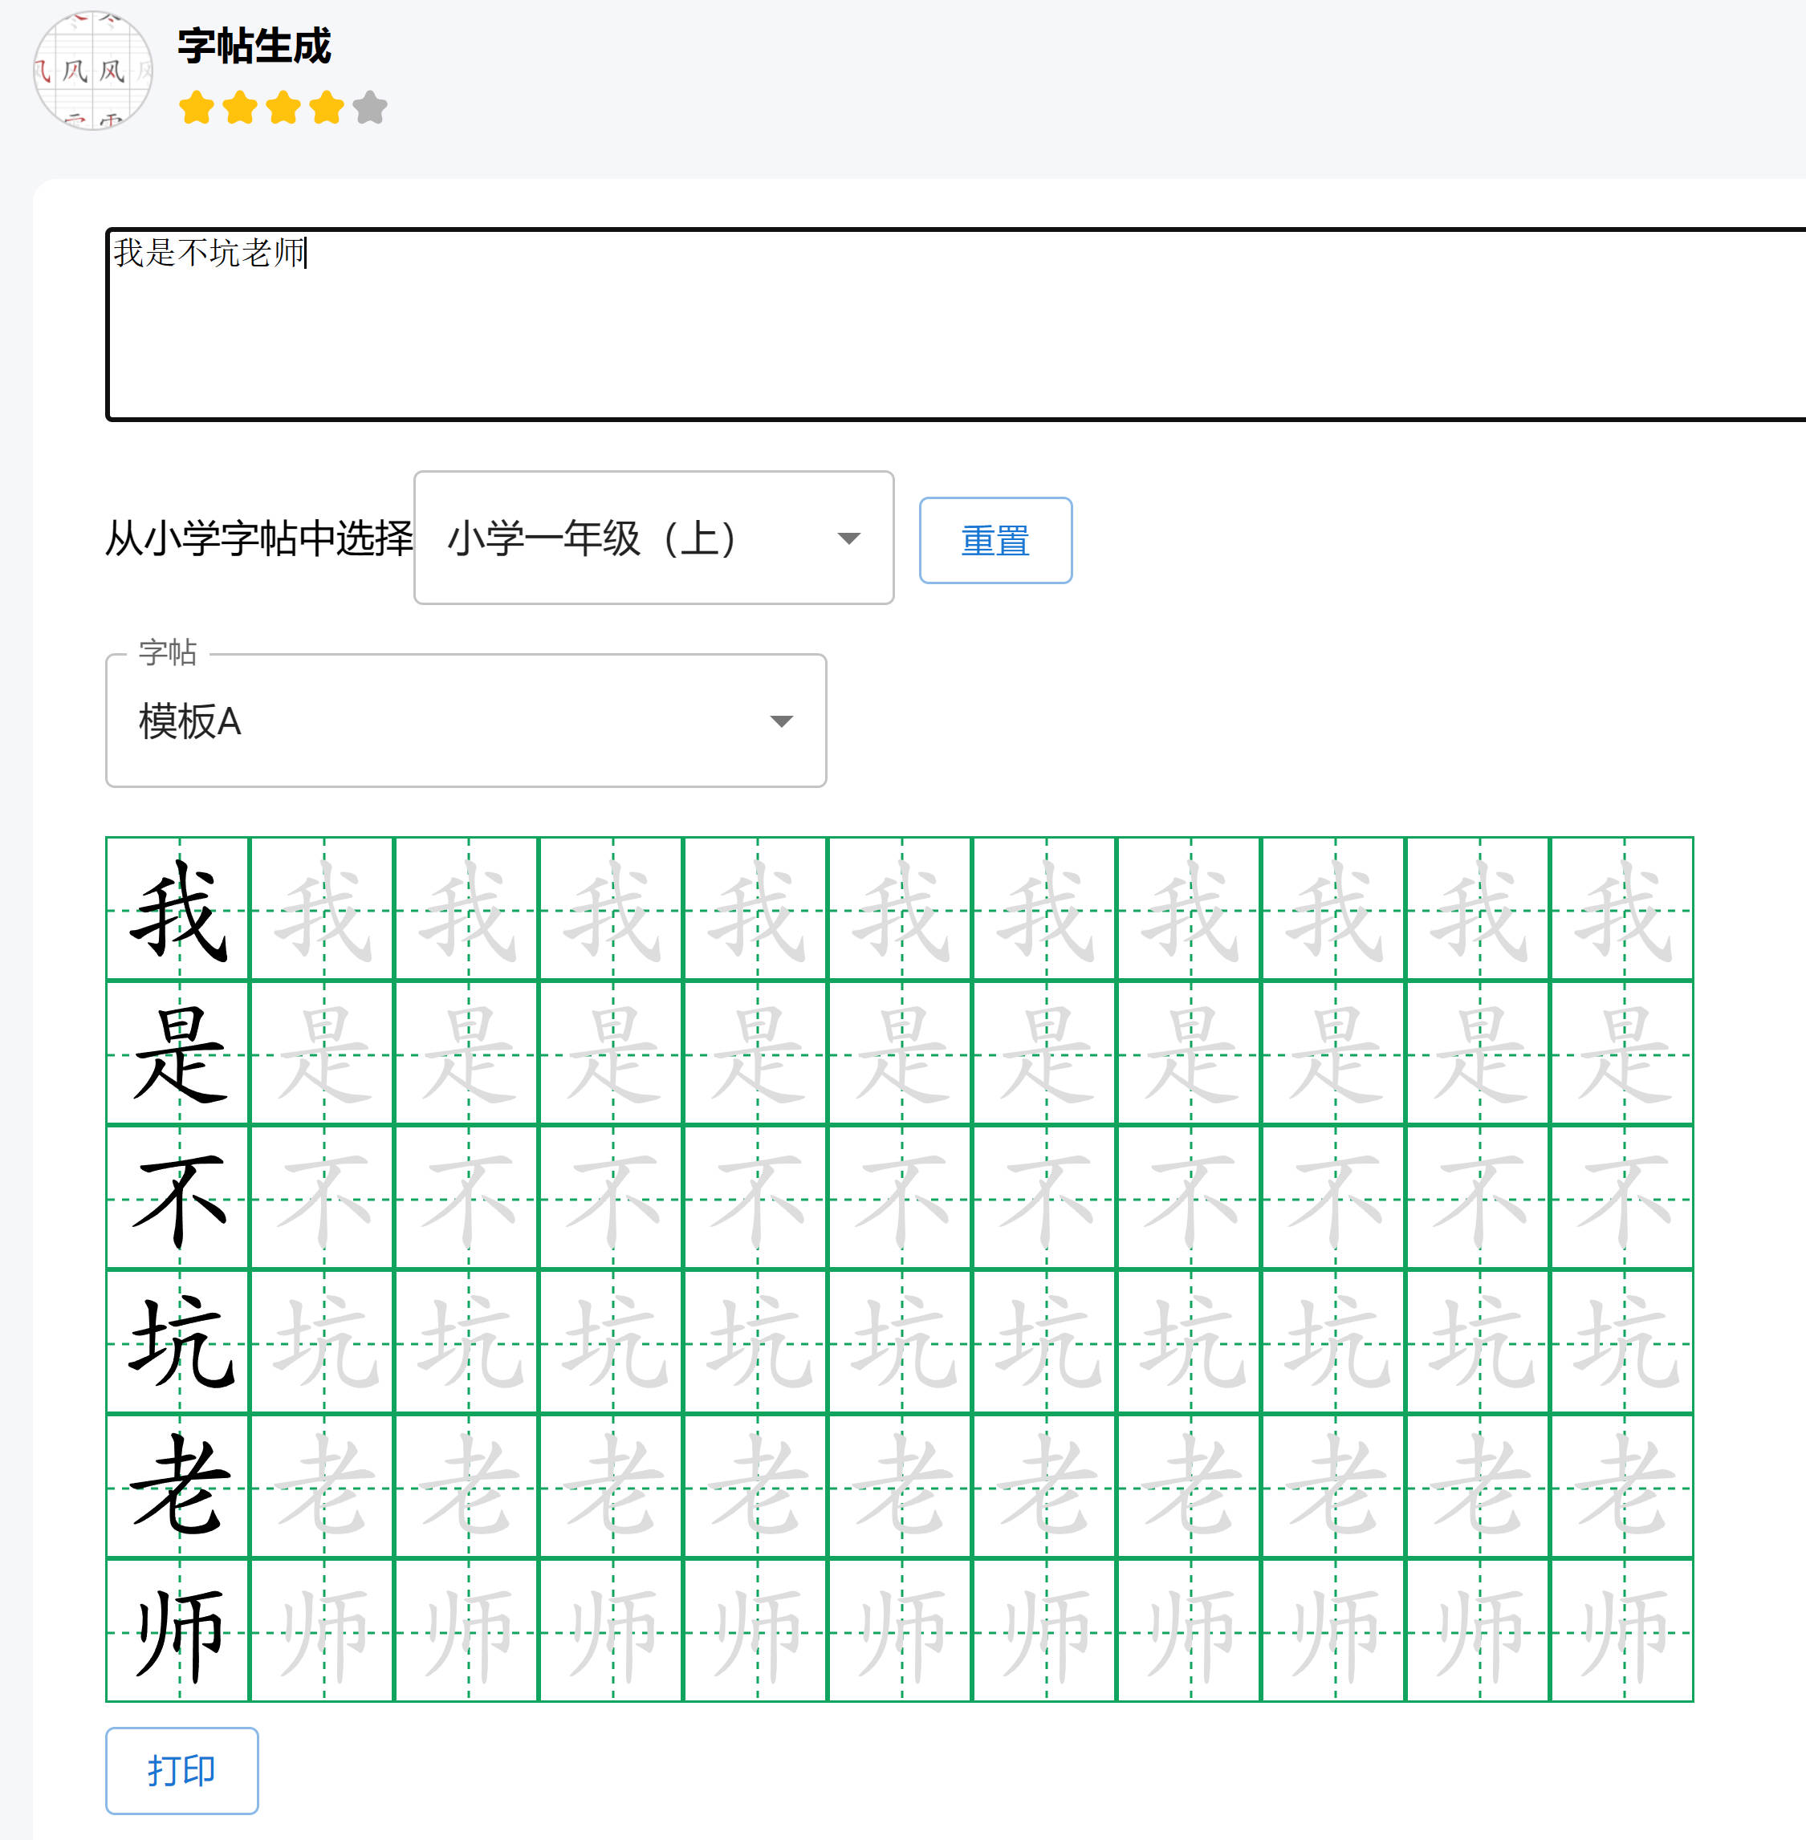
Task: Click the arrow icon of 模板A dropdown
Action: (x=782, y=721)
